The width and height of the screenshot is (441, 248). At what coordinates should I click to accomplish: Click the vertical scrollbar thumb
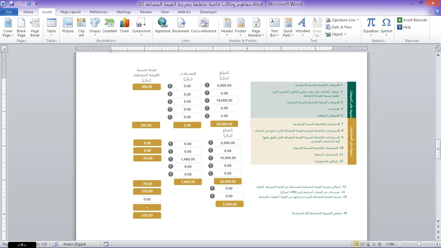[438, 149]
